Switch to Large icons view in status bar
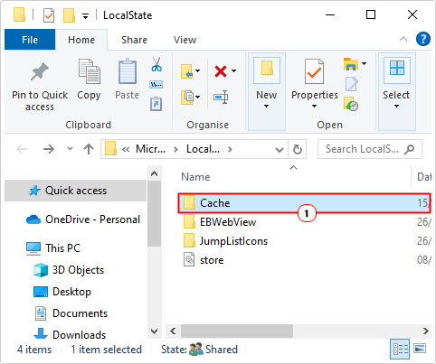Screen dimensions: 436x364 [x=420, y=349]
